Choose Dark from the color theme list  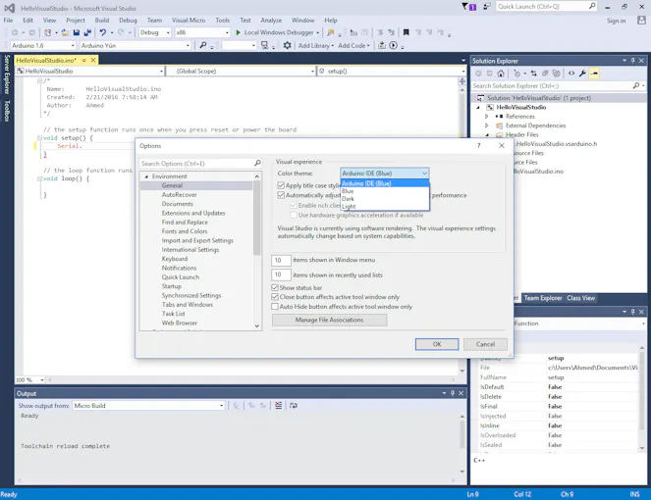tap(349, 199)
